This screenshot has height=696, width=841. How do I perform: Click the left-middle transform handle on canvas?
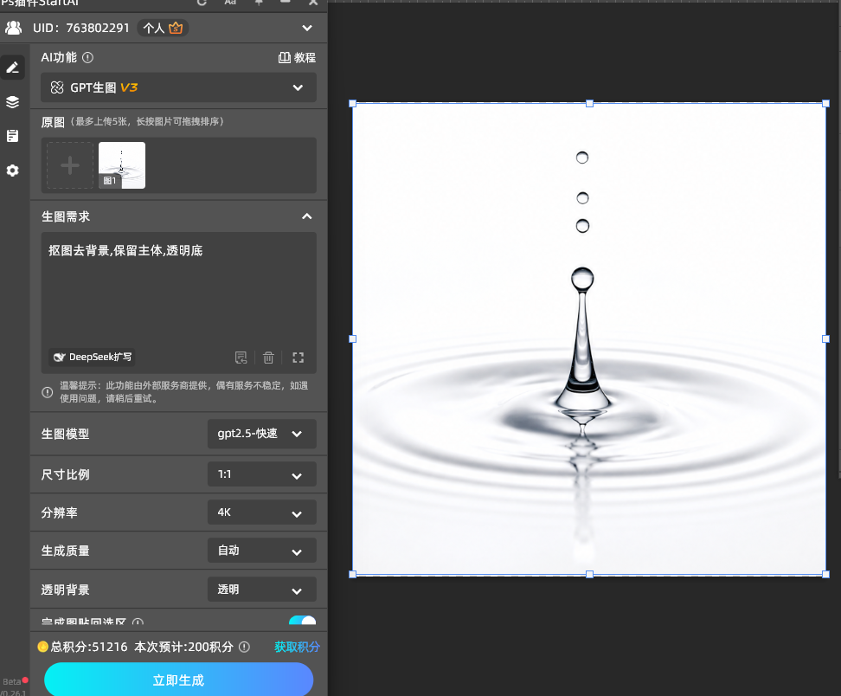coord(352,338)
